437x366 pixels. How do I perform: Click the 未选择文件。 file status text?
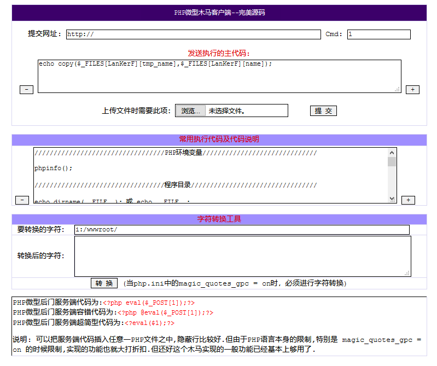(227, 111)
